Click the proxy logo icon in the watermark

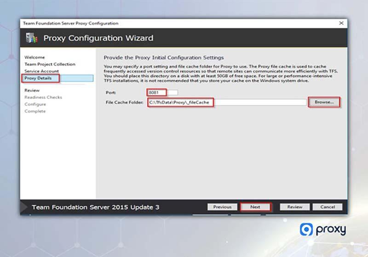click(306, 230)
